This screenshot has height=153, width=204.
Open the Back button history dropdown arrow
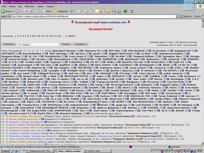13,12
